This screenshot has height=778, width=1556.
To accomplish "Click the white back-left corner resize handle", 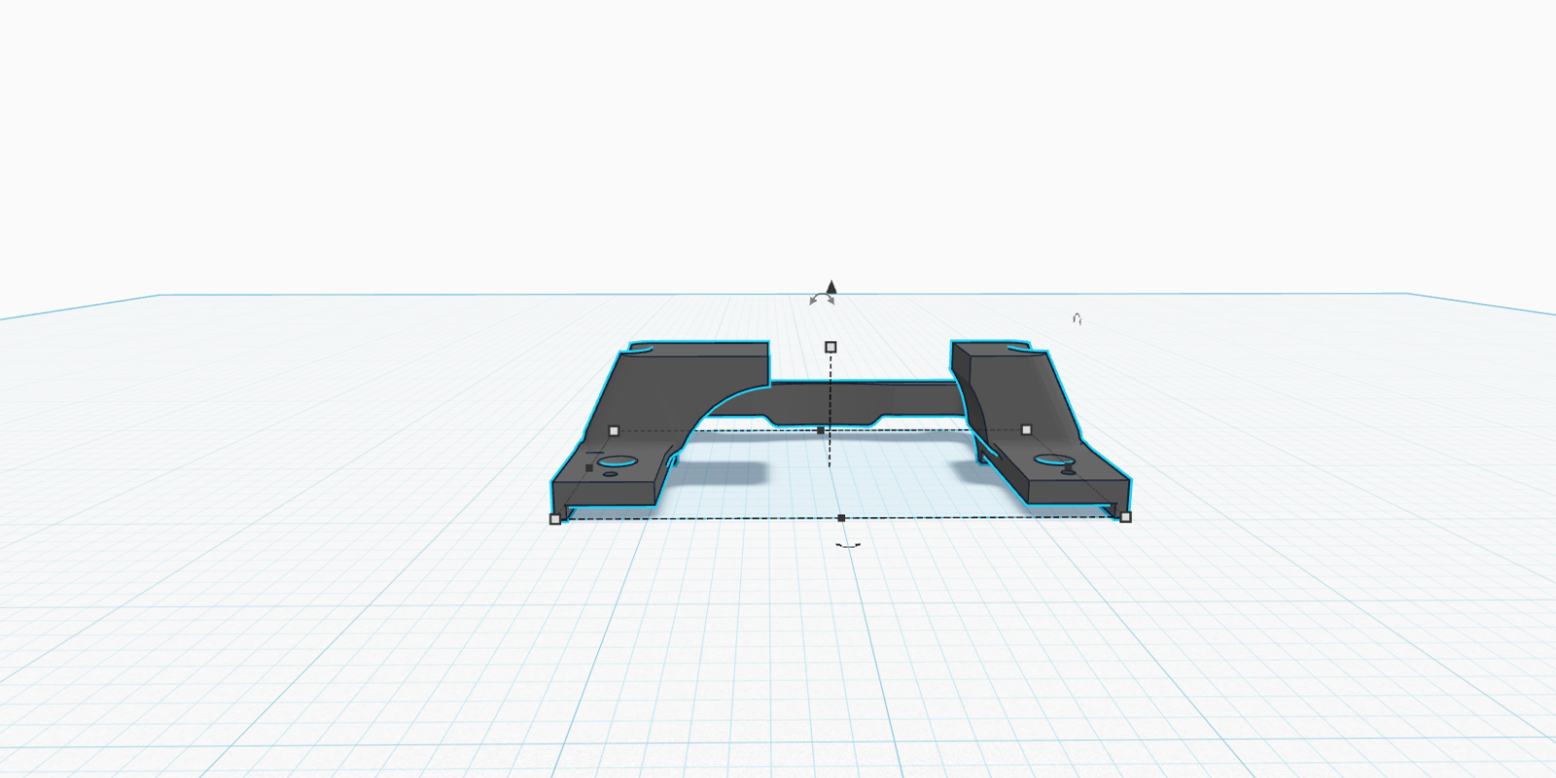I will tap(614, 431).
